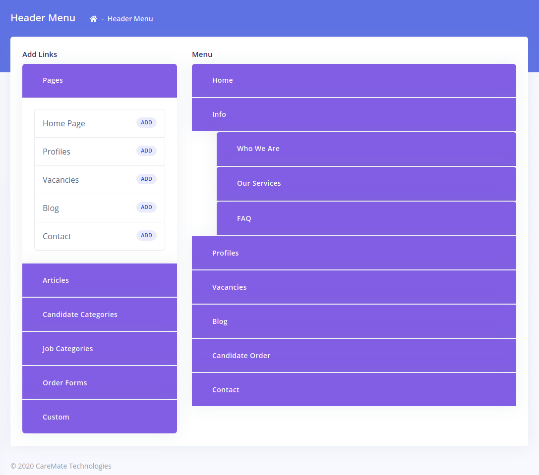Add Home Page to the menu
Screen dimensions: 539x475
point(146,123)
